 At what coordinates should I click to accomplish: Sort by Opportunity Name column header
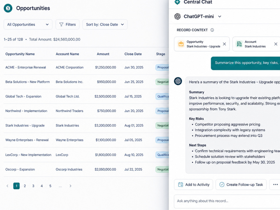point(20,54)
